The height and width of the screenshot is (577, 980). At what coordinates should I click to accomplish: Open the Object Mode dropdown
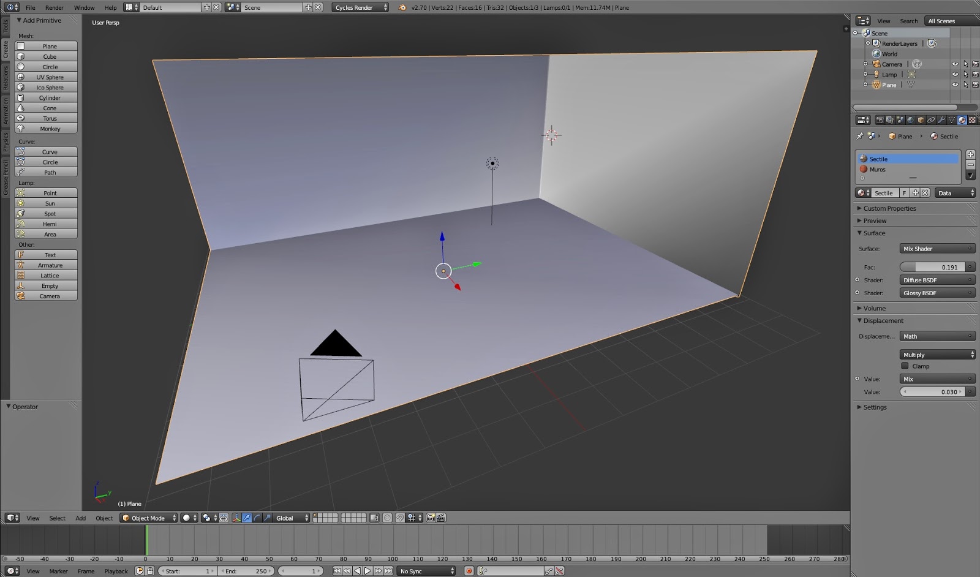(149, 518)
